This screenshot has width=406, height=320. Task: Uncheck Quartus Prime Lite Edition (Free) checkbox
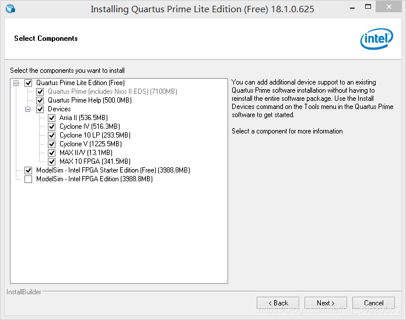[28, 83]
